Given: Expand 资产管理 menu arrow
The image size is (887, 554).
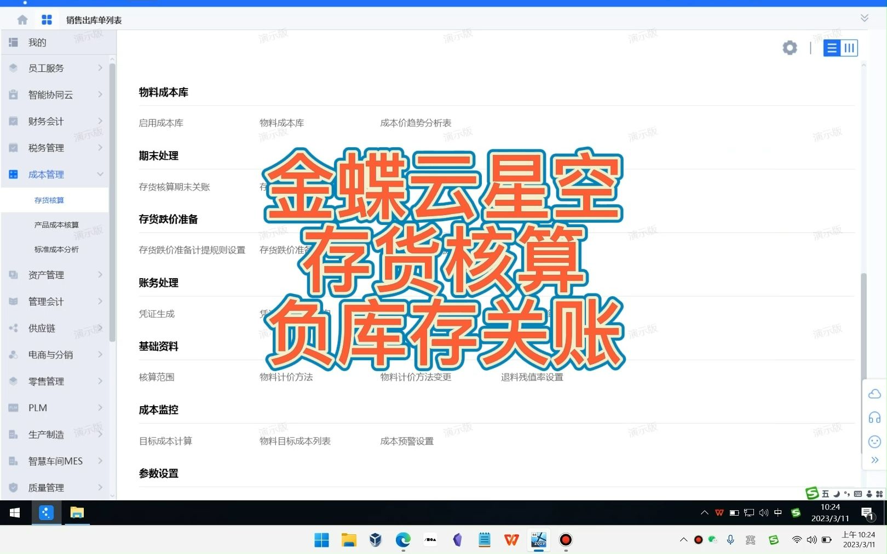Looking at the screenshot, I should pos(100,274).
